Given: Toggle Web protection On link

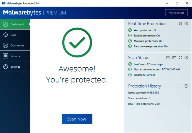Looking at the screenshot, I should click(x=155, y=30).
